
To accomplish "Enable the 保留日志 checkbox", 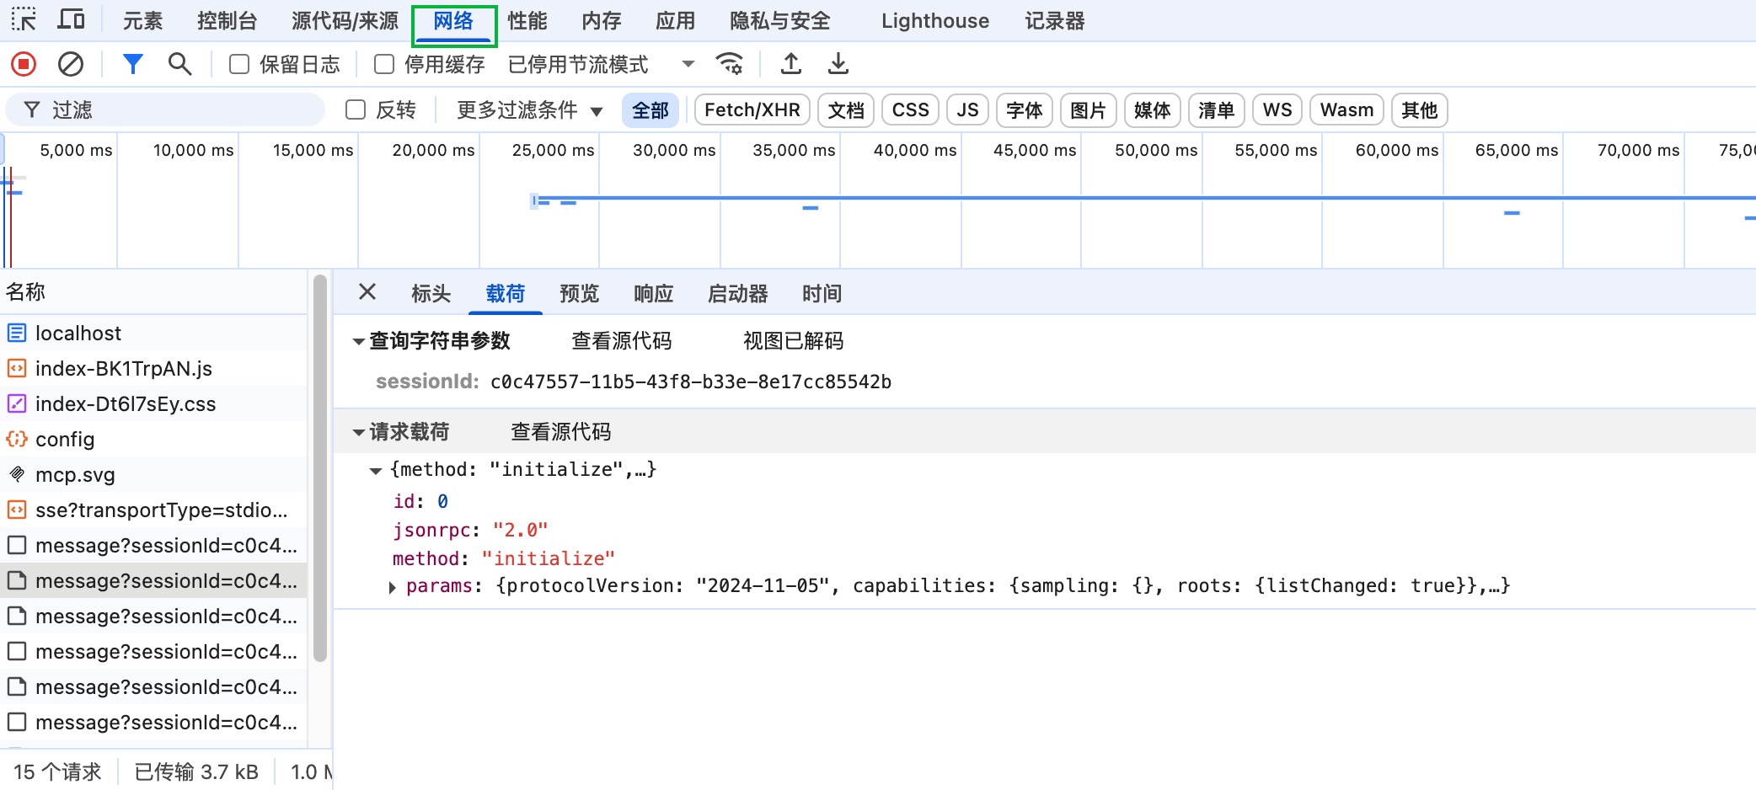I will [239, 64].
